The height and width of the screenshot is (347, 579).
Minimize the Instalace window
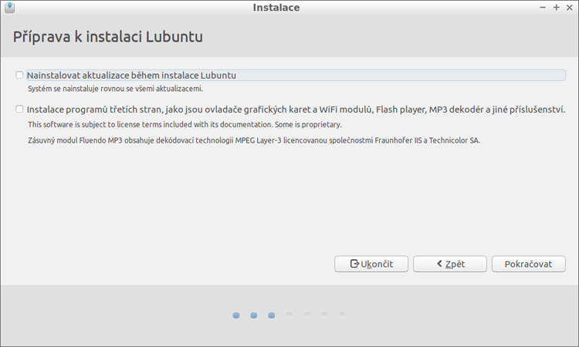[543, 8]
